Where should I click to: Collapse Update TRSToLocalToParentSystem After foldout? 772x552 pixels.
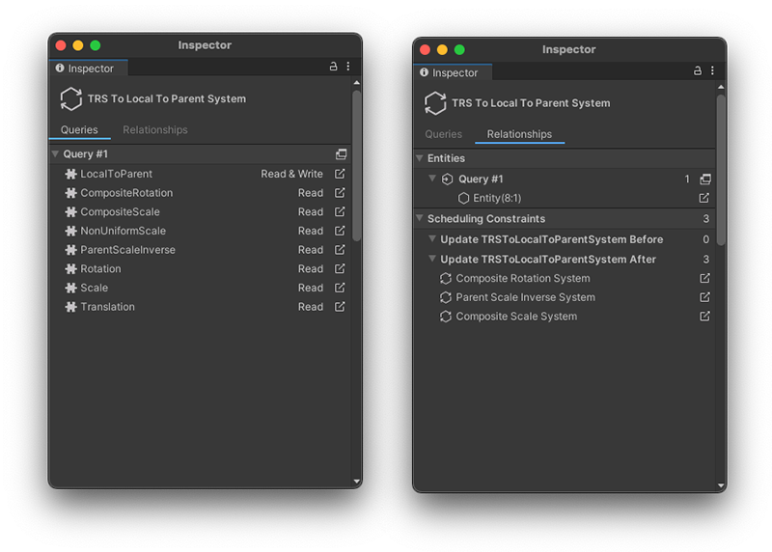432,259
